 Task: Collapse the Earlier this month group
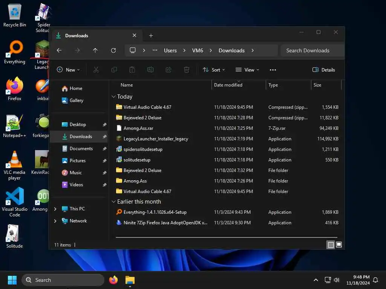click(113, 202)
